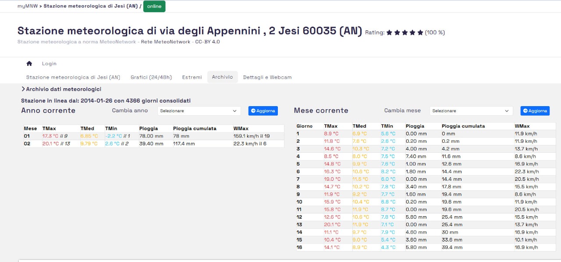Click the fifth rating star
The image size is (561, 262).
click(420, 33)
